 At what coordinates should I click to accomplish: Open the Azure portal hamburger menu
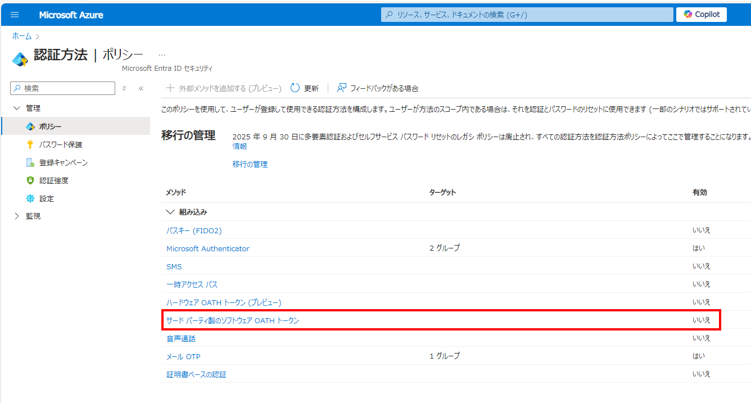point(15,15)
